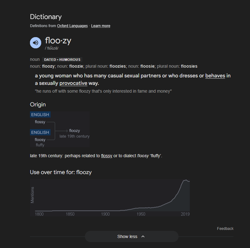Select the 1800 label on the graph axis

[39, 214]
